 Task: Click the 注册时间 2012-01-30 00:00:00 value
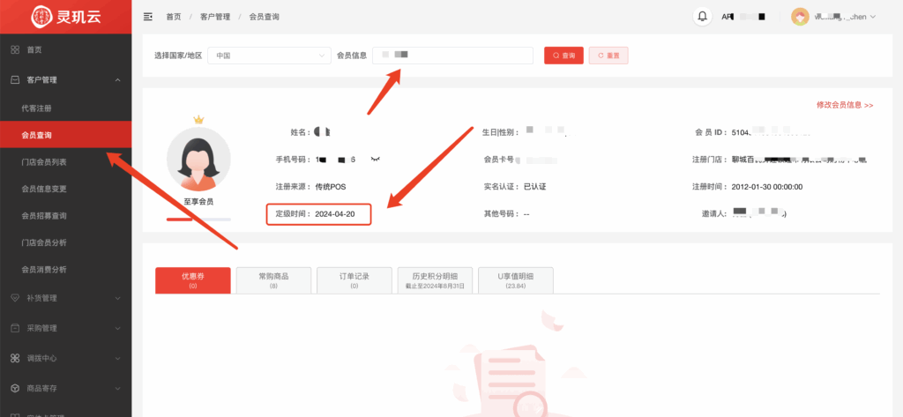click(x=766, y=187)
